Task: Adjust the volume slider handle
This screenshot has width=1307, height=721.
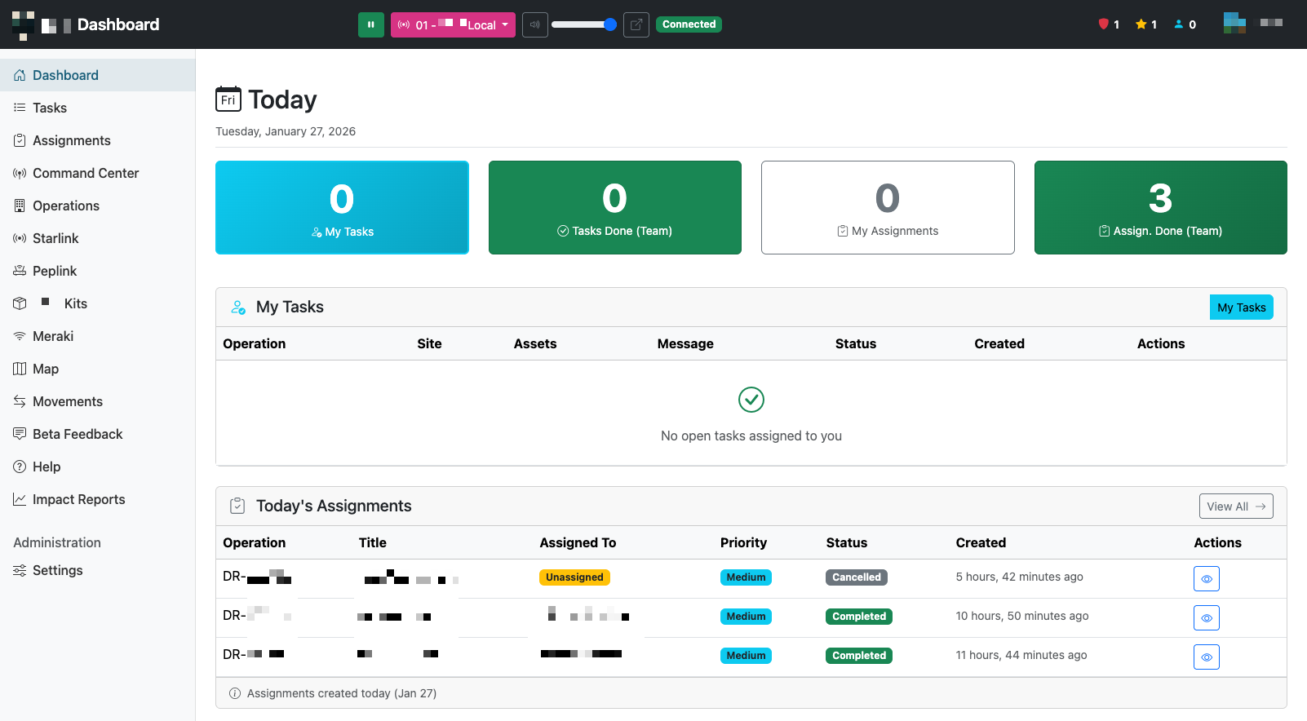Action: (609, 24)
